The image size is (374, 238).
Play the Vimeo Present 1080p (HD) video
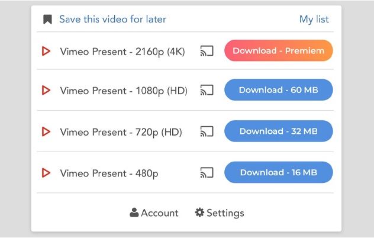click(x=46, y=91)
